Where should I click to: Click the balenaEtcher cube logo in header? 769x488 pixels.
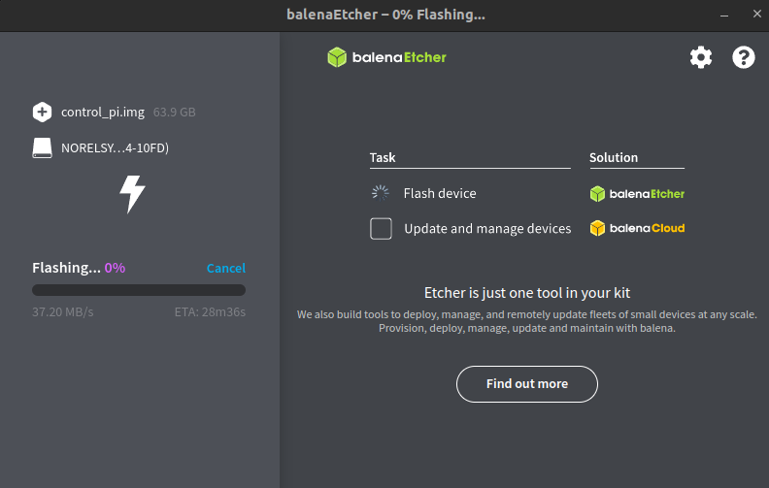click(337, 57)
